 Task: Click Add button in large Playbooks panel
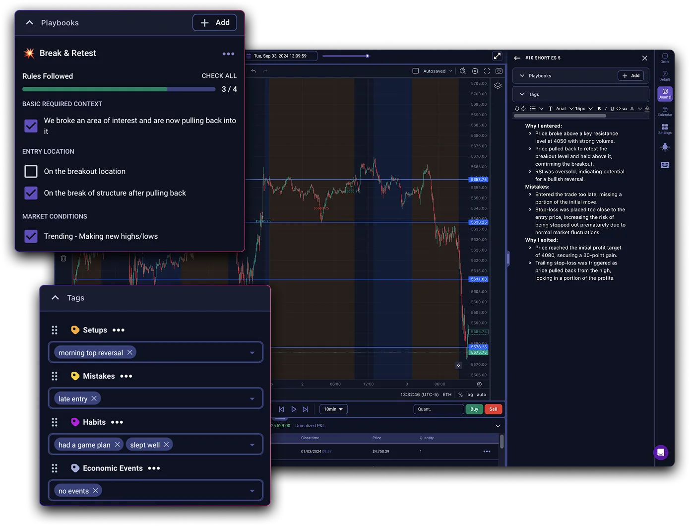click(x=215, y=22)
